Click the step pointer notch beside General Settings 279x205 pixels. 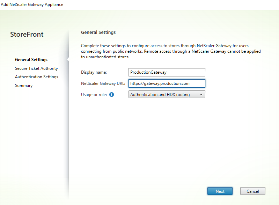(68, 60)
